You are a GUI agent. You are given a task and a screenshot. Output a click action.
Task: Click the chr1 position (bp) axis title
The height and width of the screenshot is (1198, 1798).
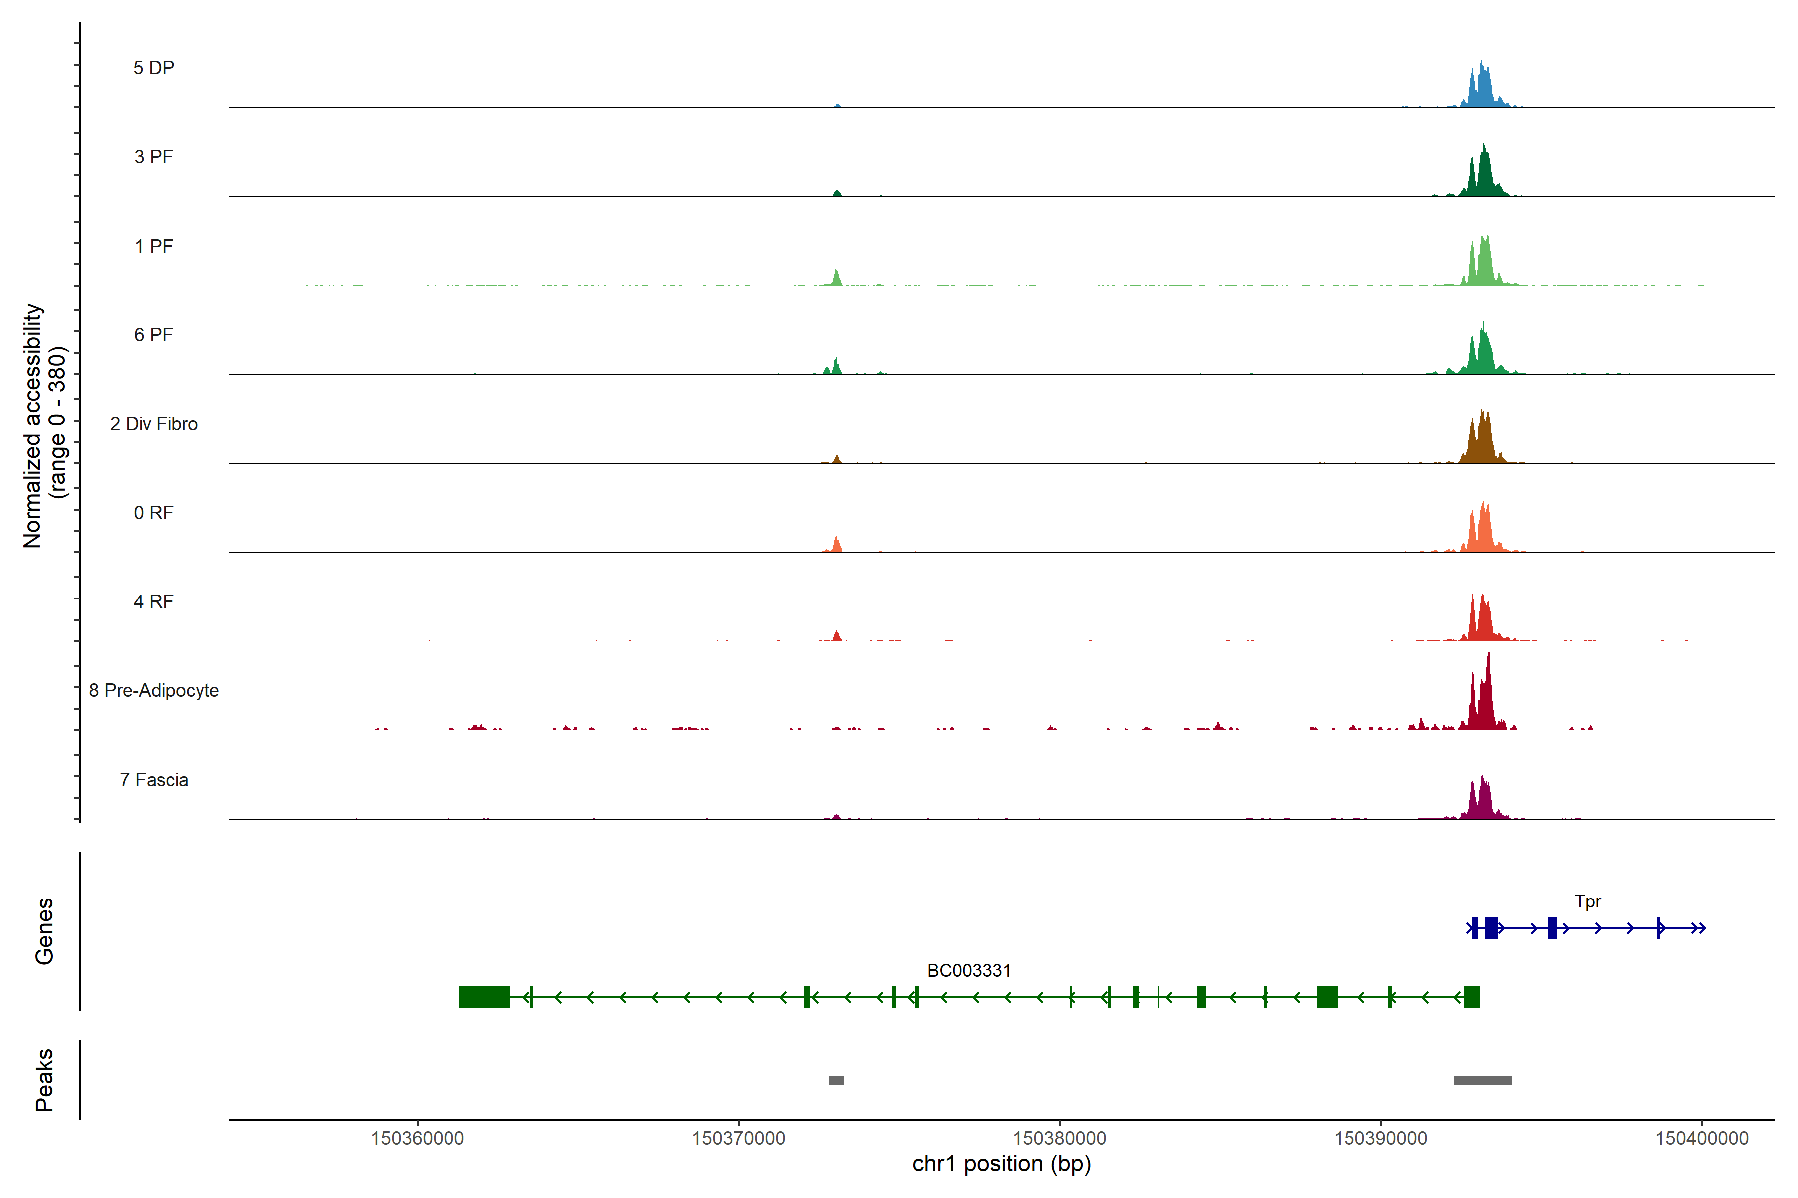1001,1164
